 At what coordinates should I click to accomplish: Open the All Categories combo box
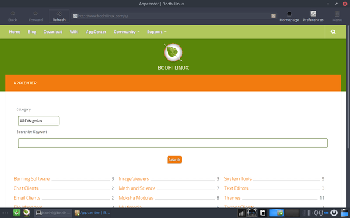39,121
